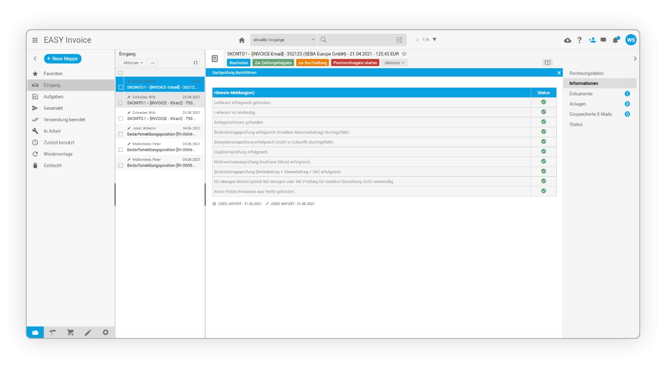Open the shopping cart icon in bottom bar
Screen dimensions: 666x369
coord(70,332)
